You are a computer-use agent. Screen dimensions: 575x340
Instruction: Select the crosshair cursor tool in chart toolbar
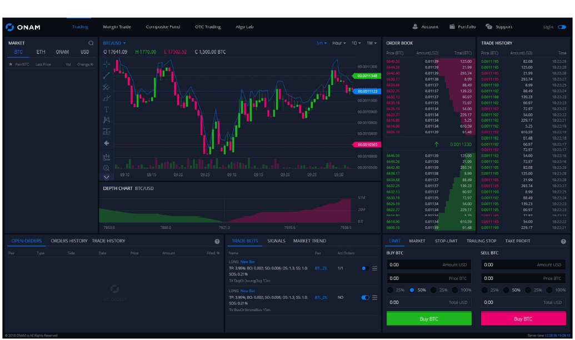click(x=106, y=64)
